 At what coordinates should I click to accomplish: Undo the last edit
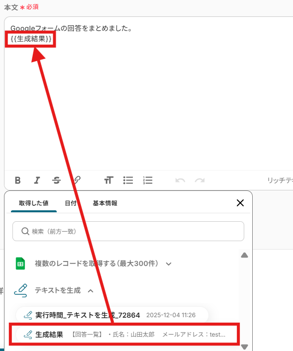[180, 180]
